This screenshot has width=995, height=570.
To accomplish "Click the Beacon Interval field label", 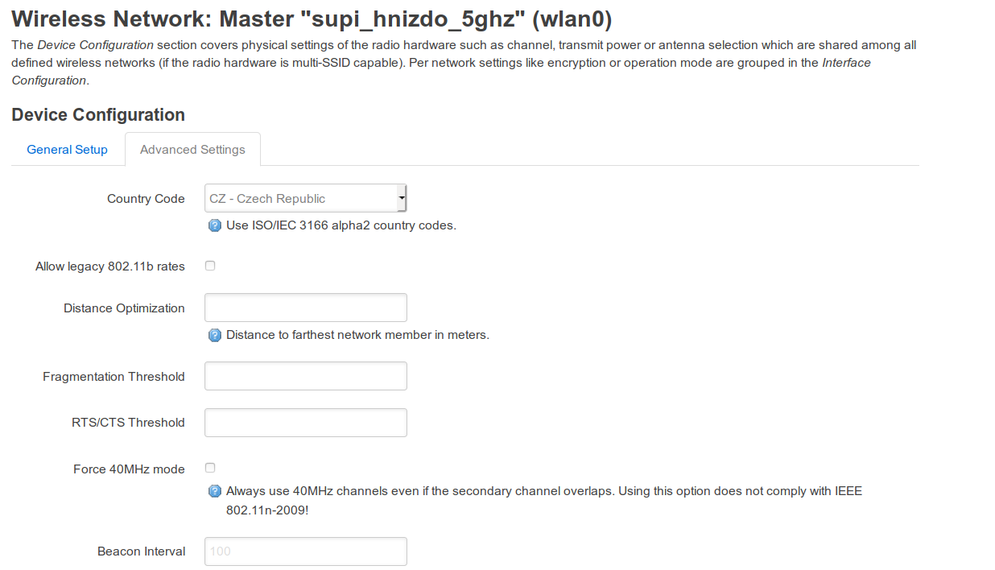I will click(140, 551).
